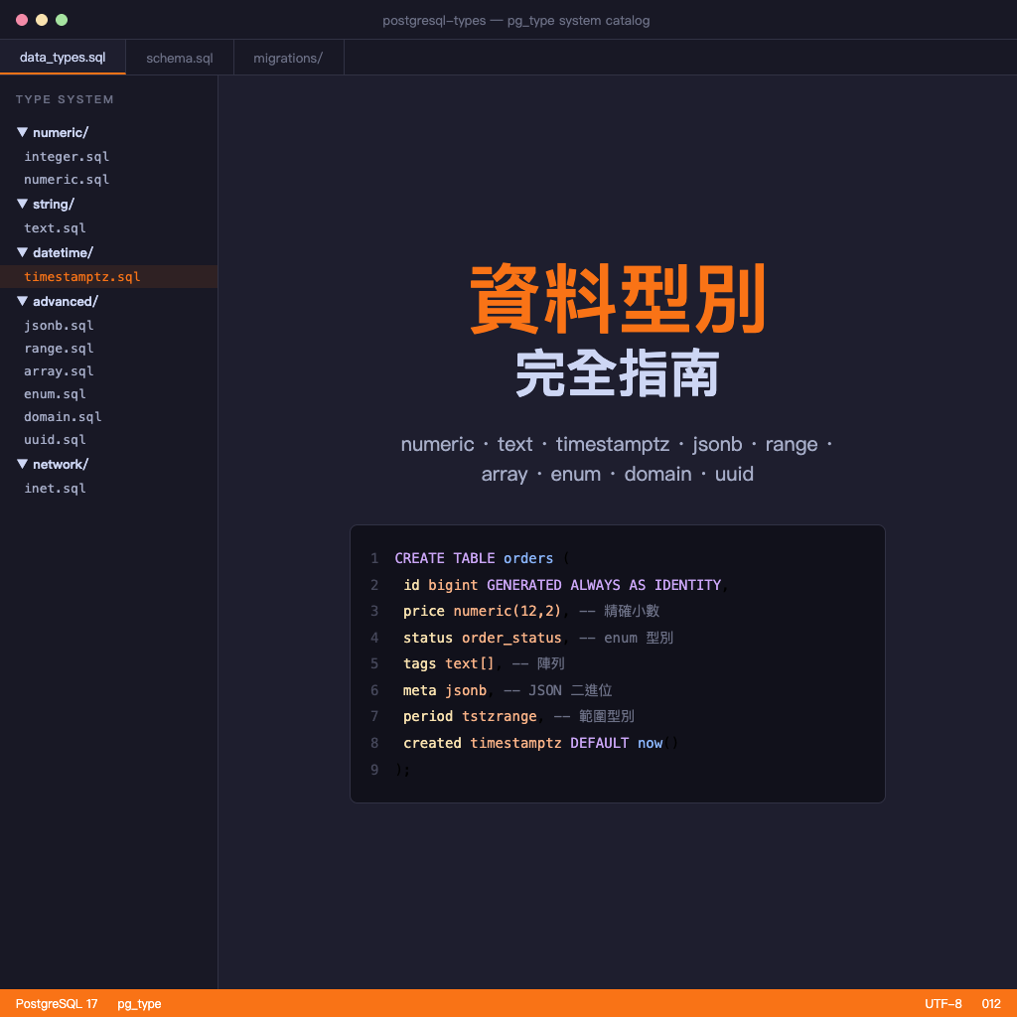
Task: Click code line 1 CREATE TABLE orders
Action: pyautogui.click(x=482, y=558)
